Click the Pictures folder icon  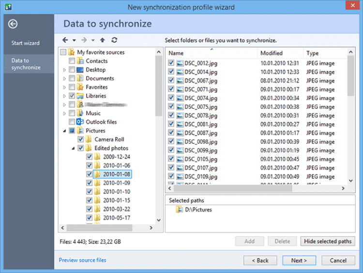pyautogui.click(x=80, y=130)
